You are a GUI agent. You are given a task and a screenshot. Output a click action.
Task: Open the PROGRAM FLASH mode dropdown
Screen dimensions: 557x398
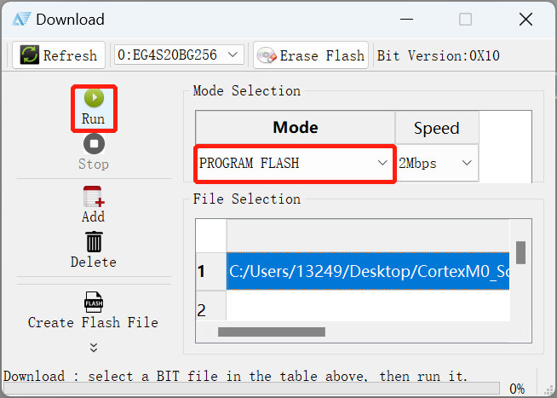[295, 164]
